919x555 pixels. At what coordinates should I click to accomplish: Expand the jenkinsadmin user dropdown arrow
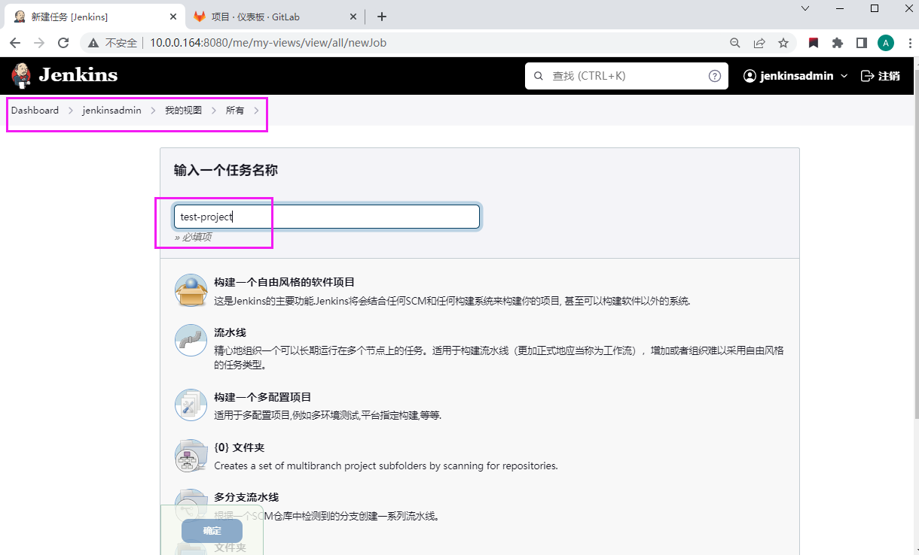pyautogui.click(x=844, y=76)
